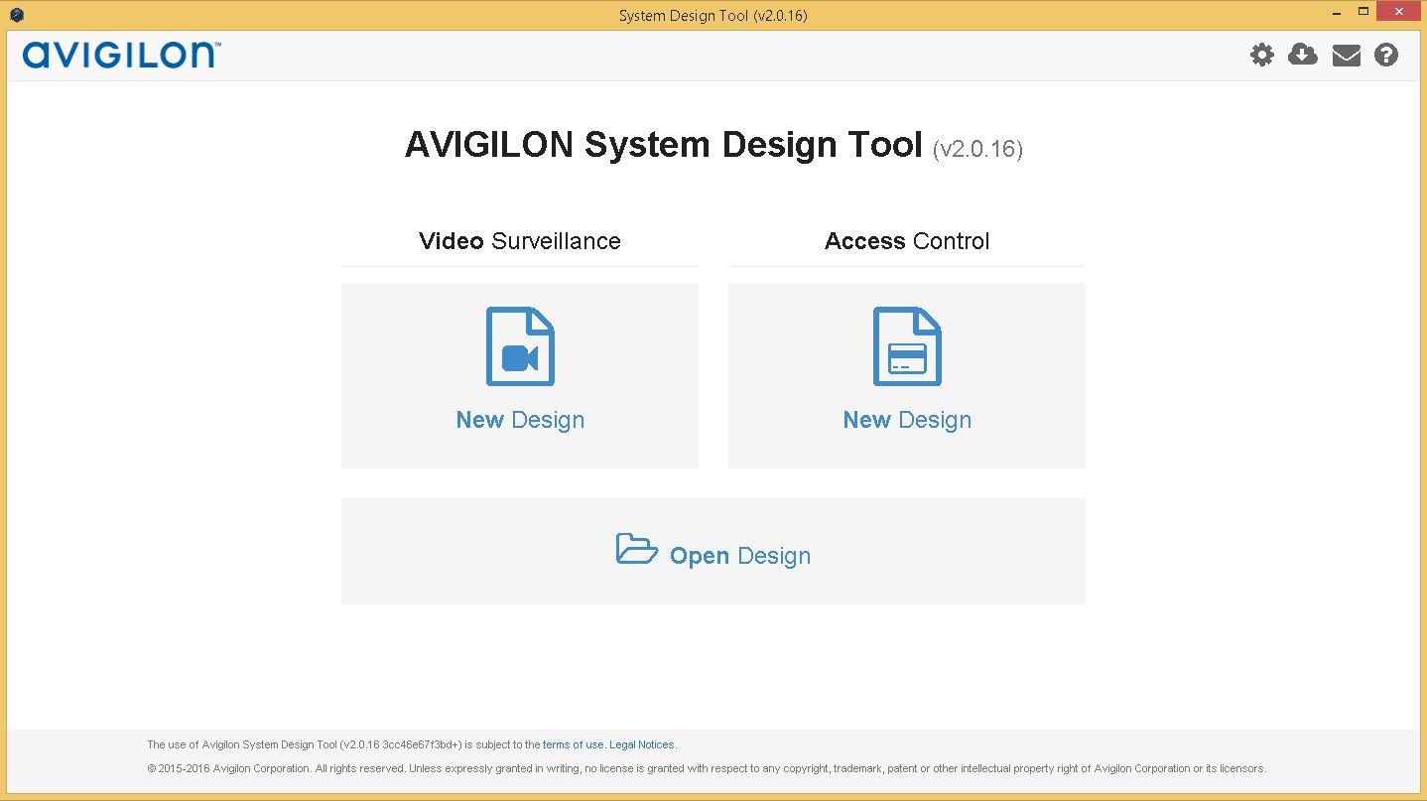Maximize the System Design Tool window
1427x801 pixels.
1363,12
